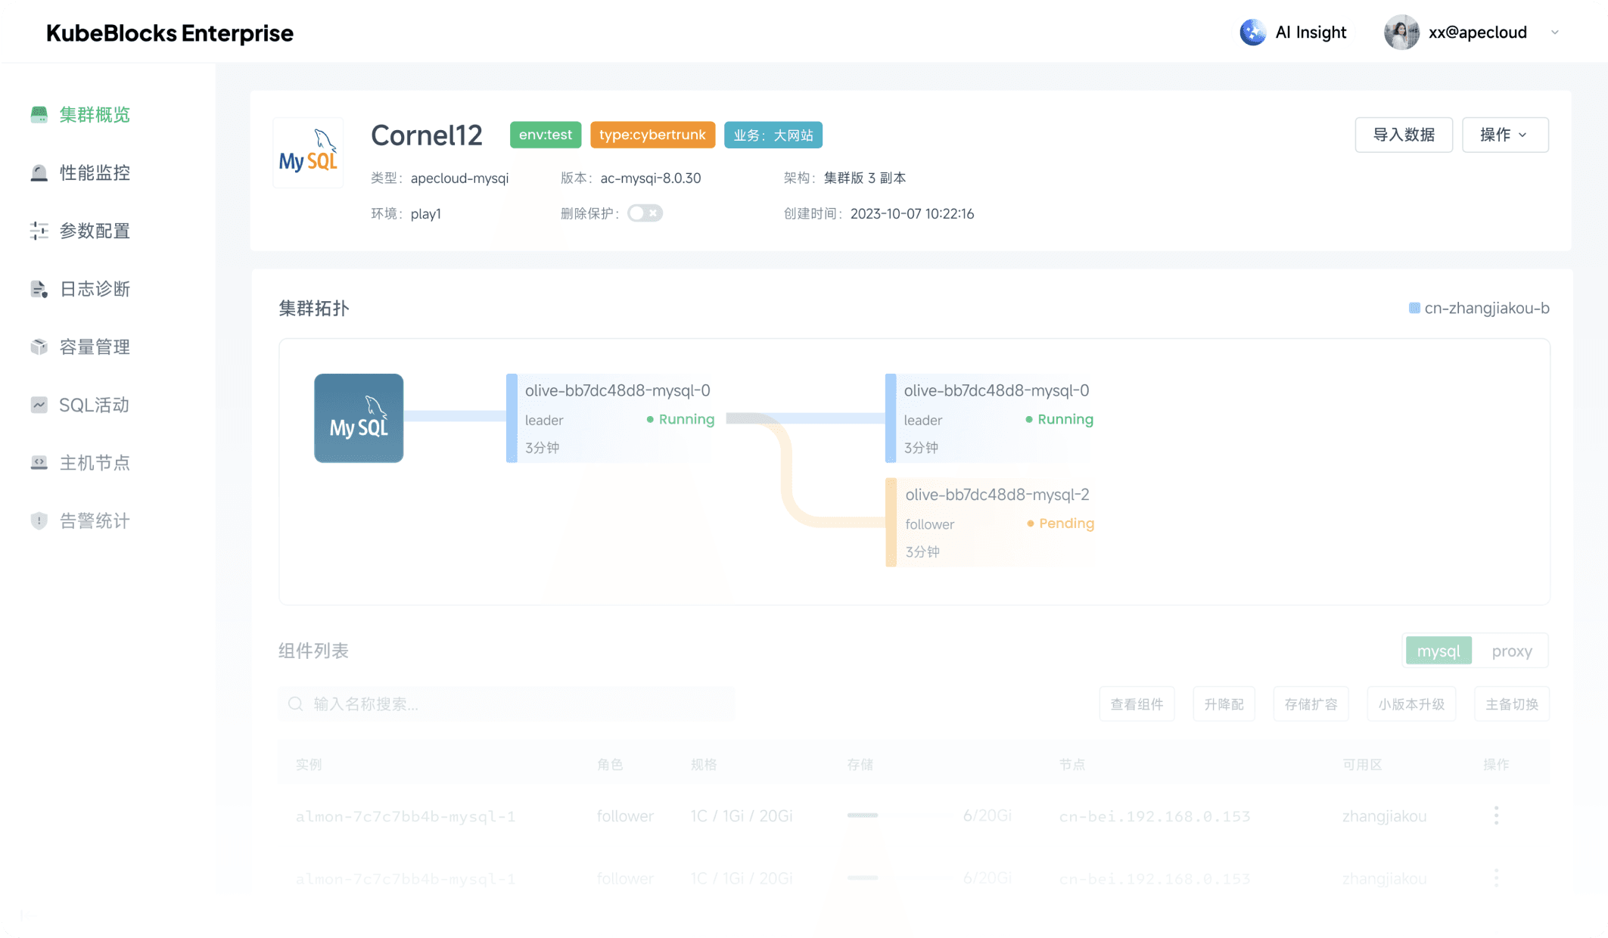Open SQL活动 chart icon
The image size is (1608, 938).
39,405
